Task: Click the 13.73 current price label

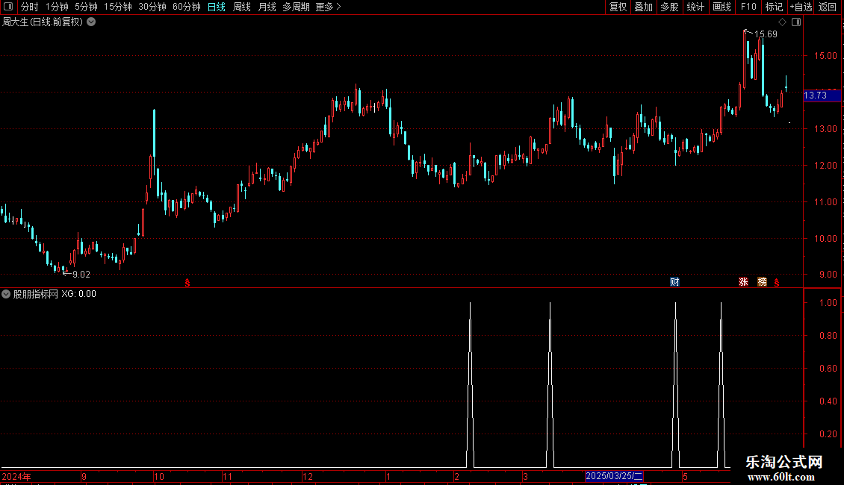Action: click(x=822, y=96)
